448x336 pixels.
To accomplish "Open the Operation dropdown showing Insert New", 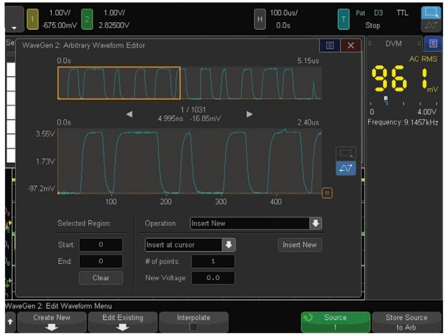I will (256, 223).
